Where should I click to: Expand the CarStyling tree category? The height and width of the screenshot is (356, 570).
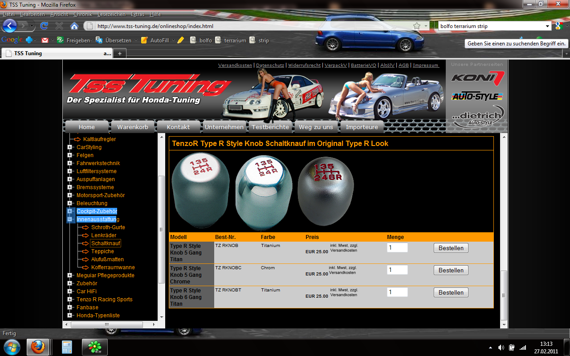[x=70, y=147]
